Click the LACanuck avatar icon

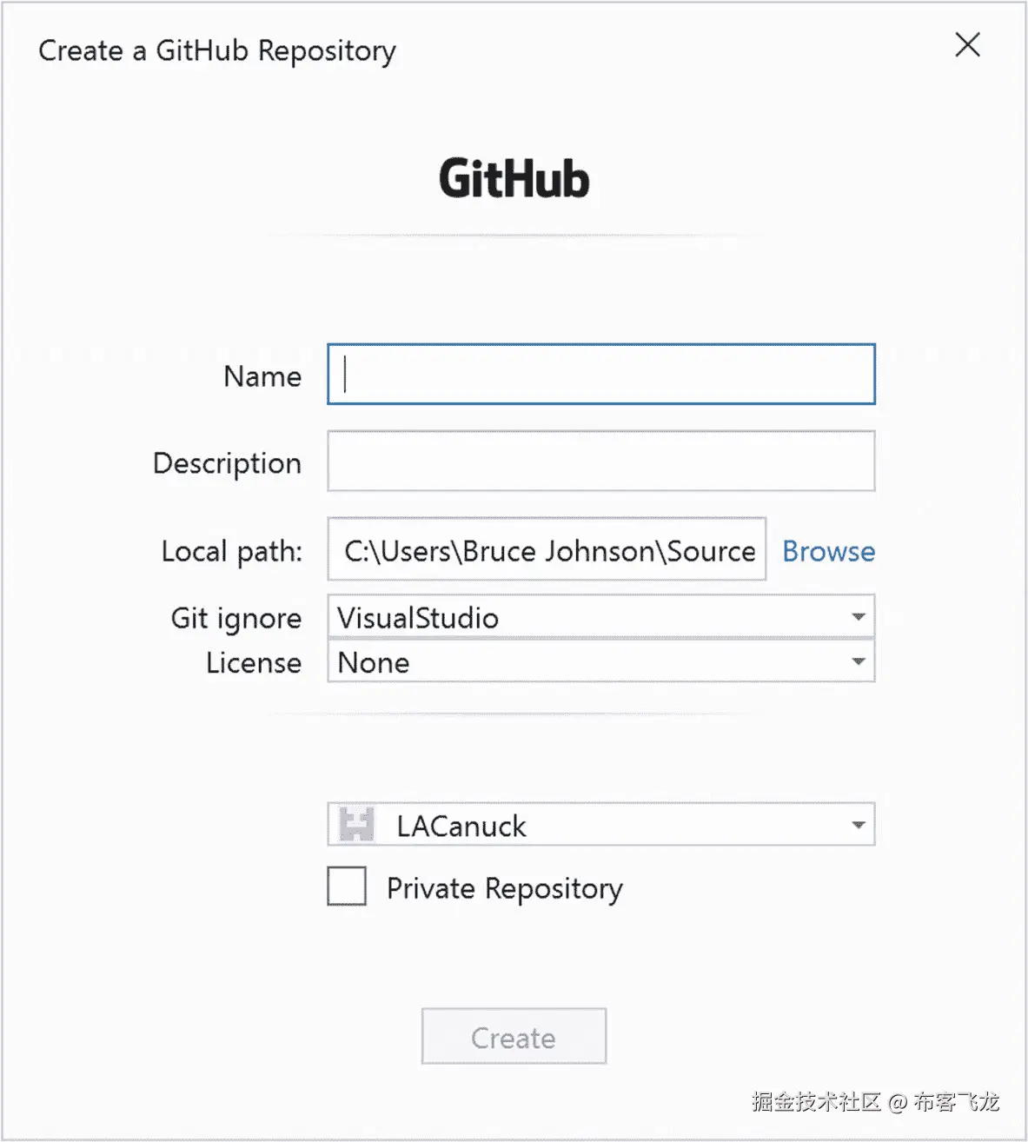coord(356,825)
